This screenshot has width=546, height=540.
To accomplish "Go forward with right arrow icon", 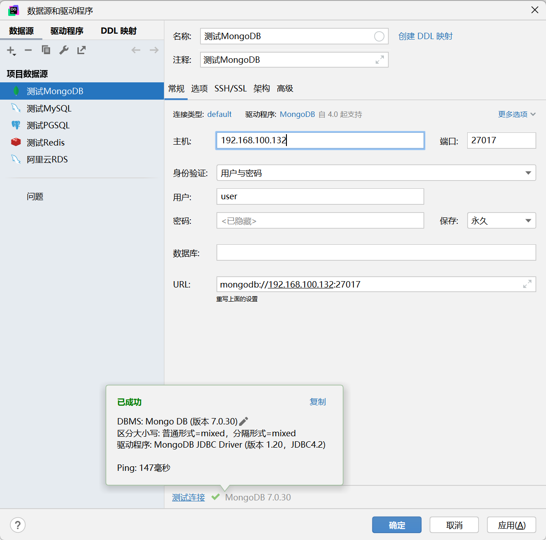I will click(154, 50).
